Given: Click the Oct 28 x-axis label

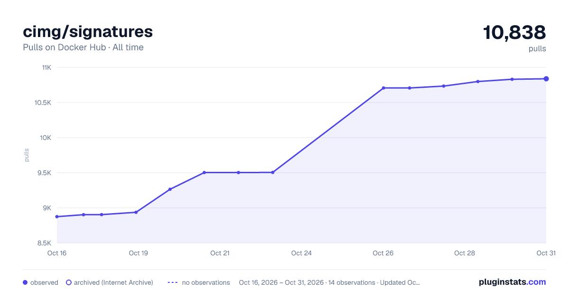Looking at the screenshot, I should click(465, 253).
